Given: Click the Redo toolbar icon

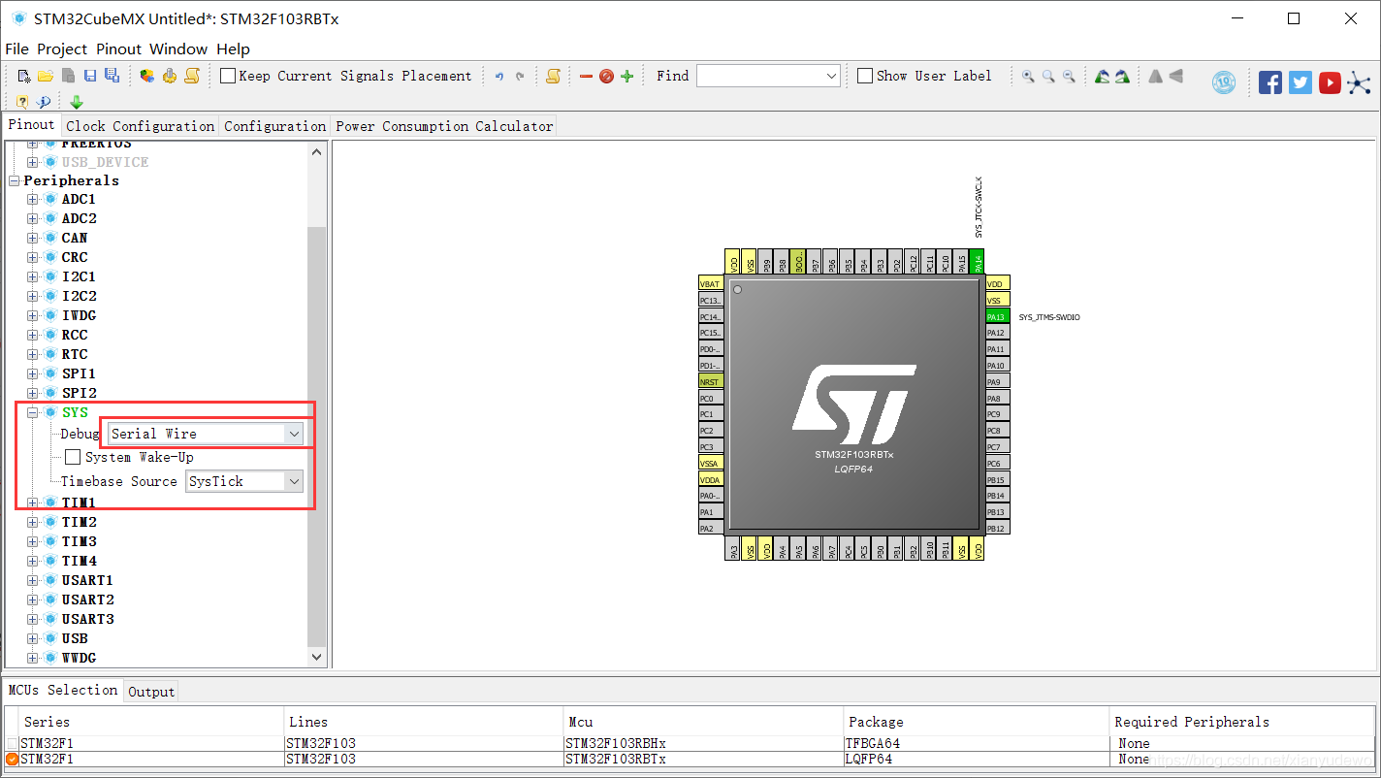Looking at the screenshot, I should click(519, 75).
